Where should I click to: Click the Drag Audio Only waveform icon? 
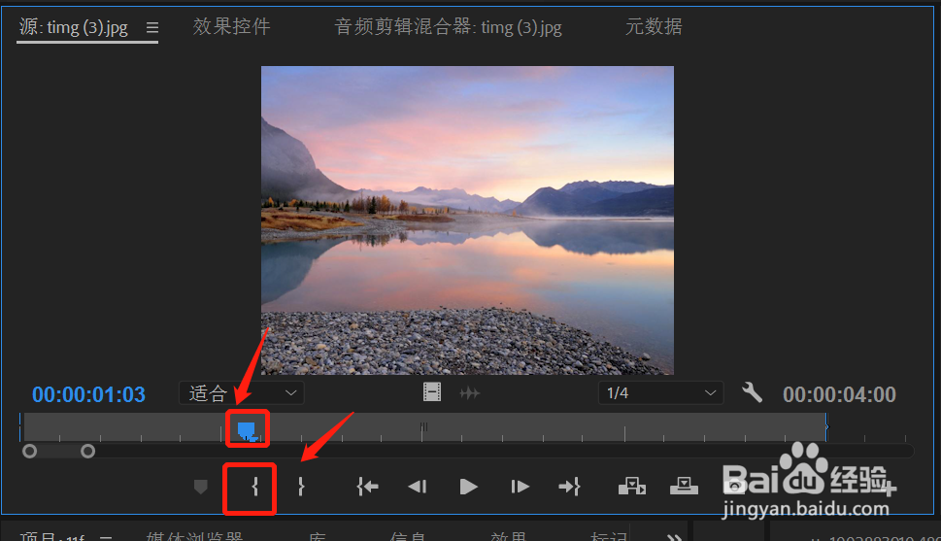(x=469, y=393)
